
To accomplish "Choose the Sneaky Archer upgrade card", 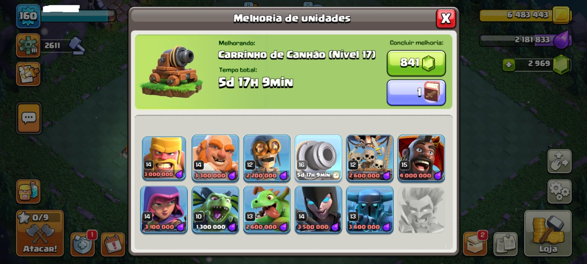I will coord(164,210).
